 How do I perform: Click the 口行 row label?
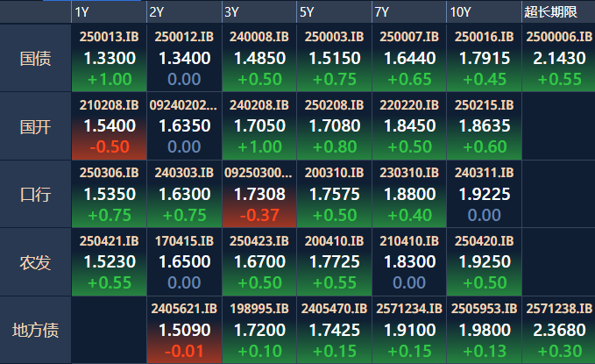coord(35,194)
